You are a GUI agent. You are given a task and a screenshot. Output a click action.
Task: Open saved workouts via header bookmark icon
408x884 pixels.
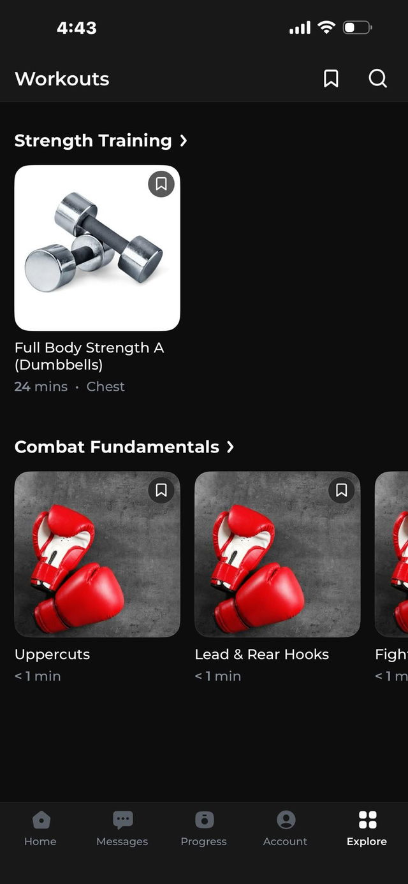point(331,78)
